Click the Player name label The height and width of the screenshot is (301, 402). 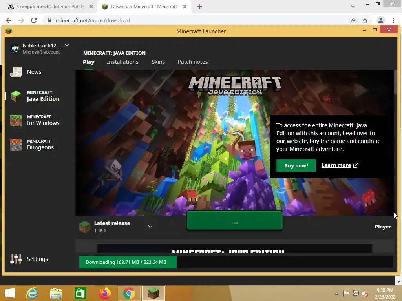[x=383, y=227]
